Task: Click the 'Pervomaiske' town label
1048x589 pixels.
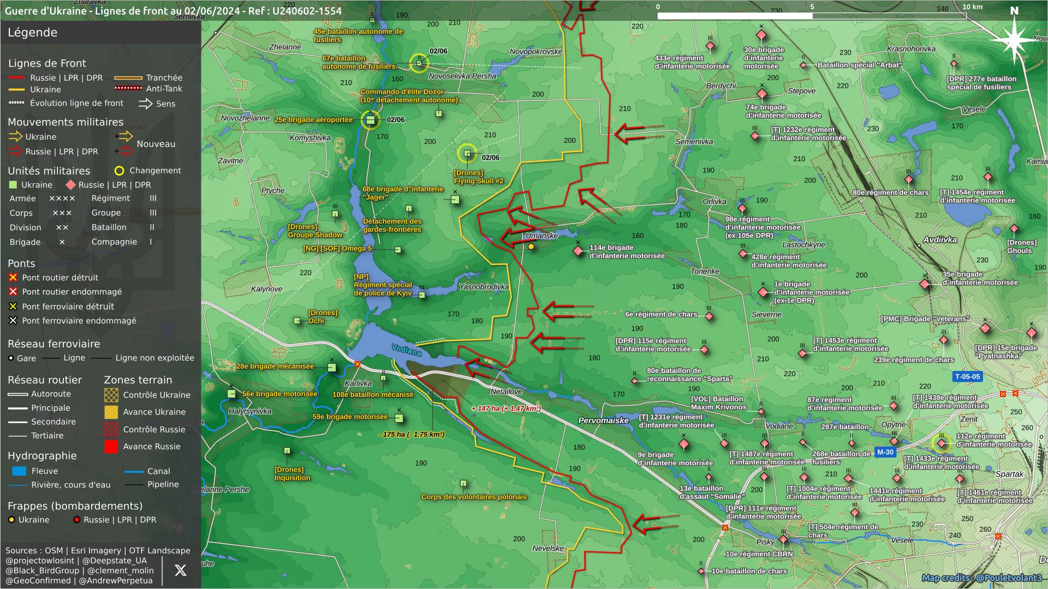Action: [x=604, y=420]
